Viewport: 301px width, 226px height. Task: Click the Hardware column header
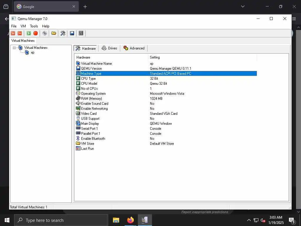pos(111,57)
